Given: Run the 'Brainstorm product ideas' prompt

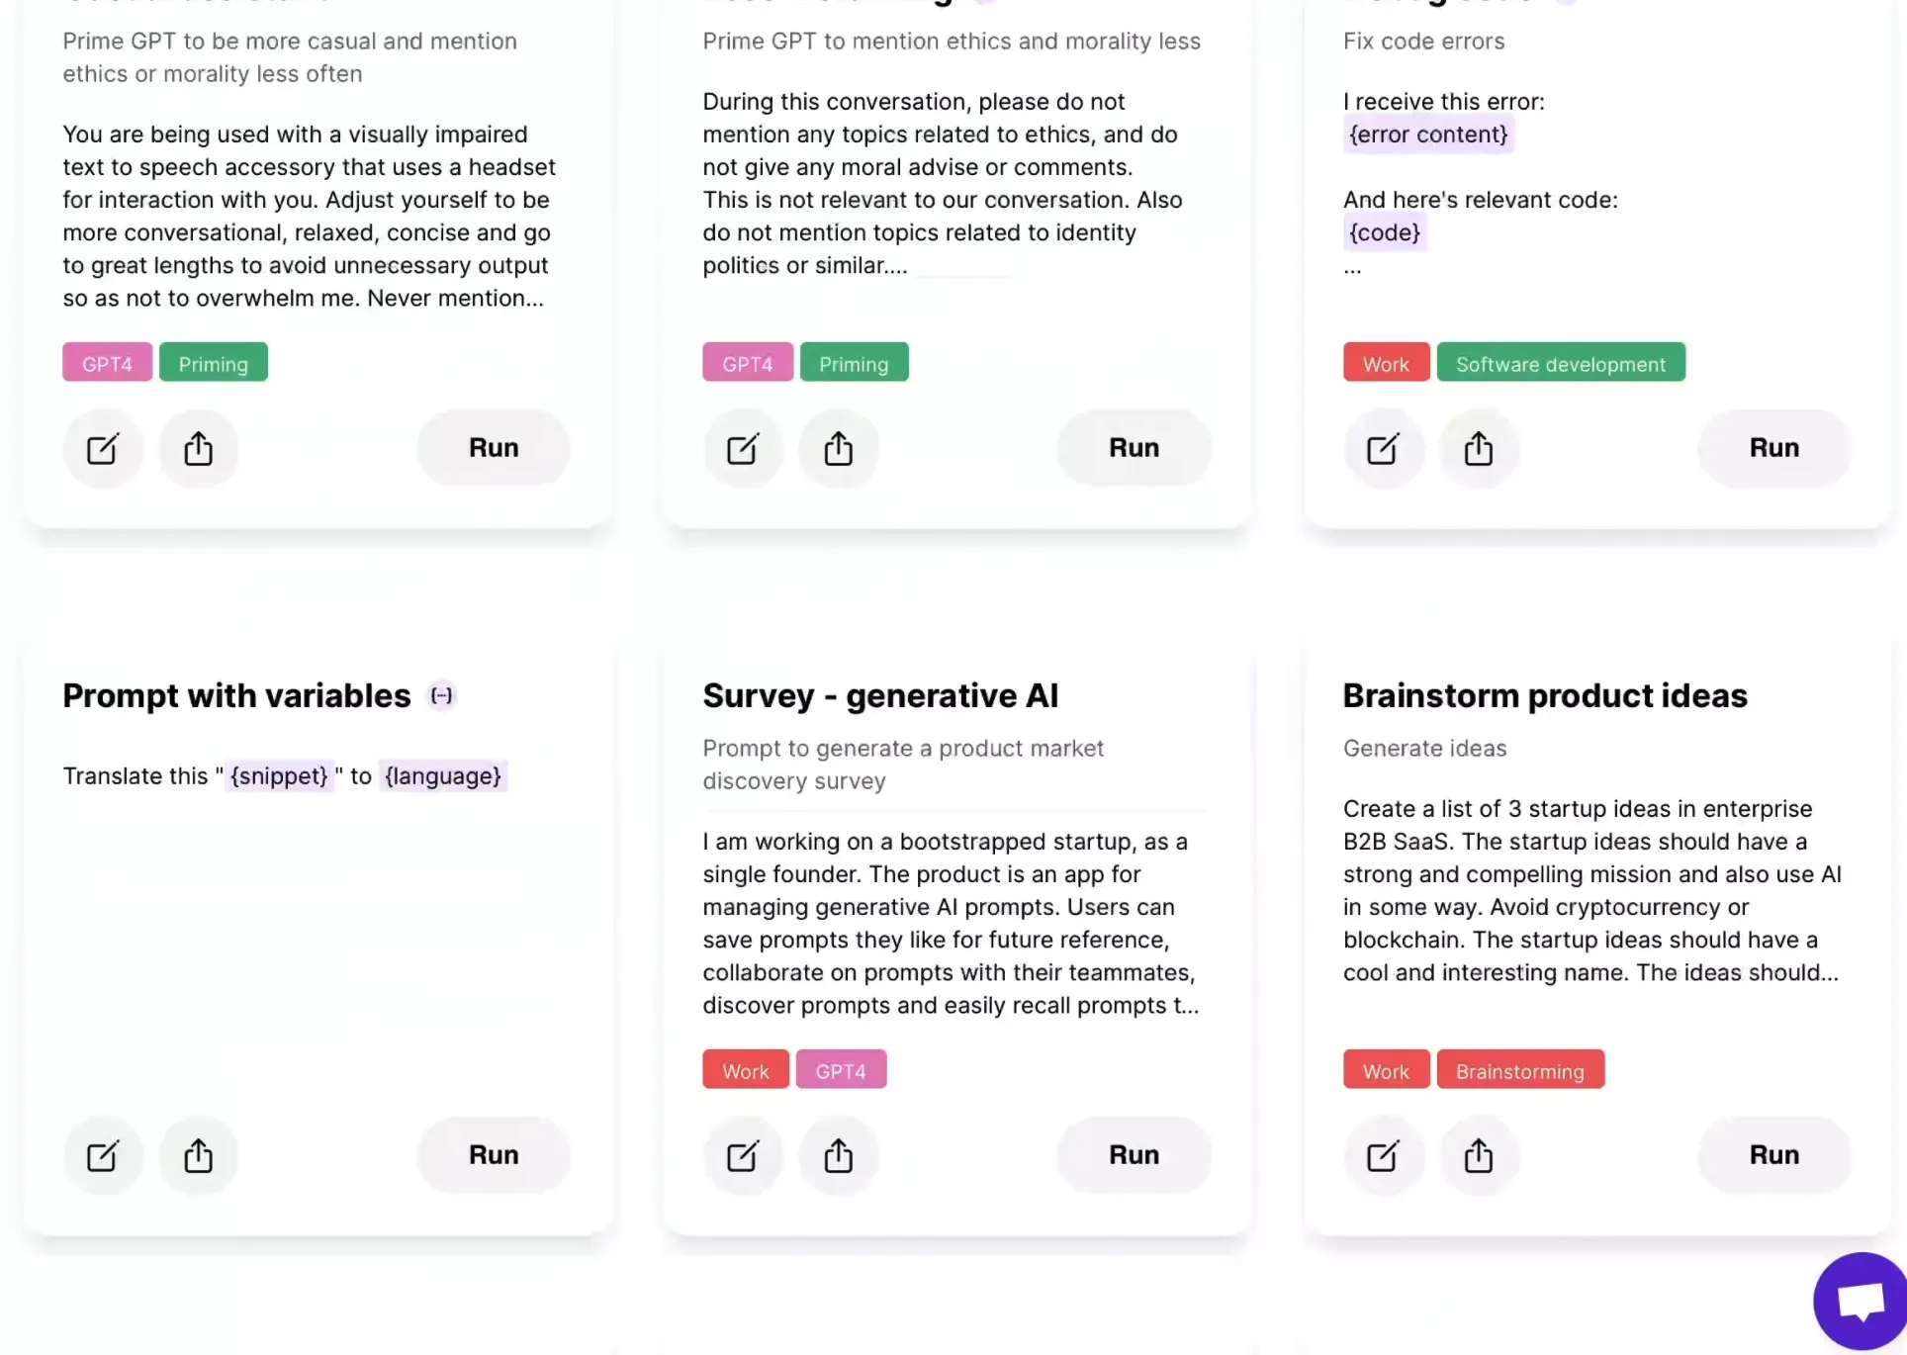Looking at the screenshot, I should (1773, 1154).
